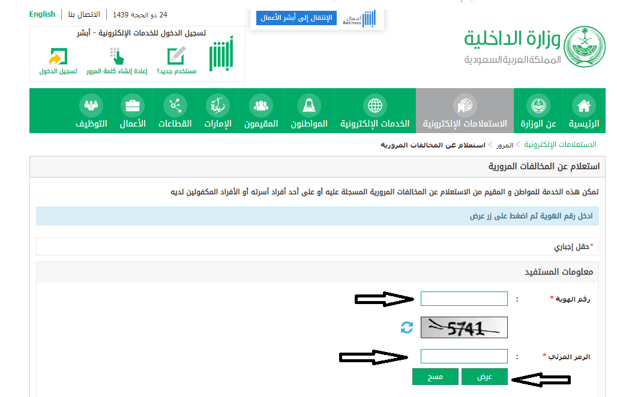Click the captcha code input field
Screen dimensions: 617x397
(x=464, y=356)
